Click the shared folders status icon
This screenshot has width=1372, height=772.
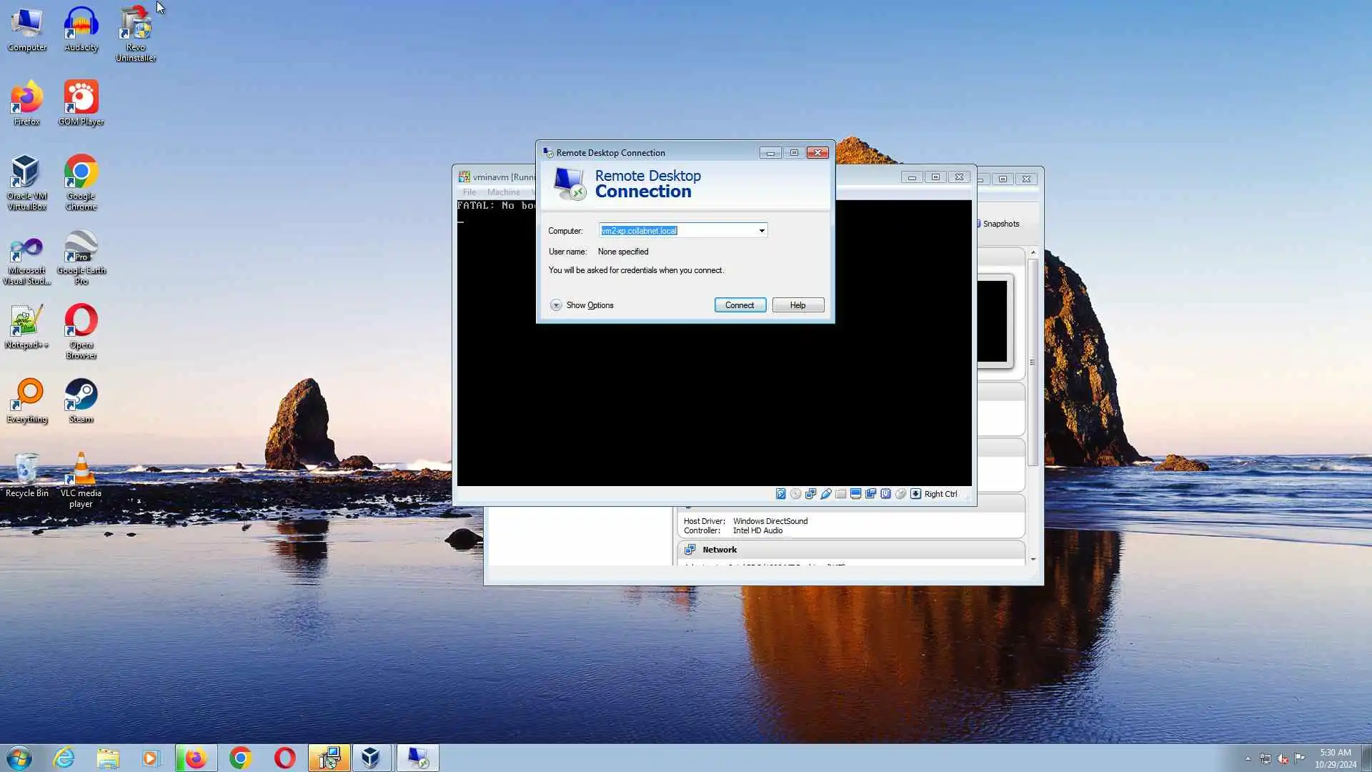[x=840, y=494]
